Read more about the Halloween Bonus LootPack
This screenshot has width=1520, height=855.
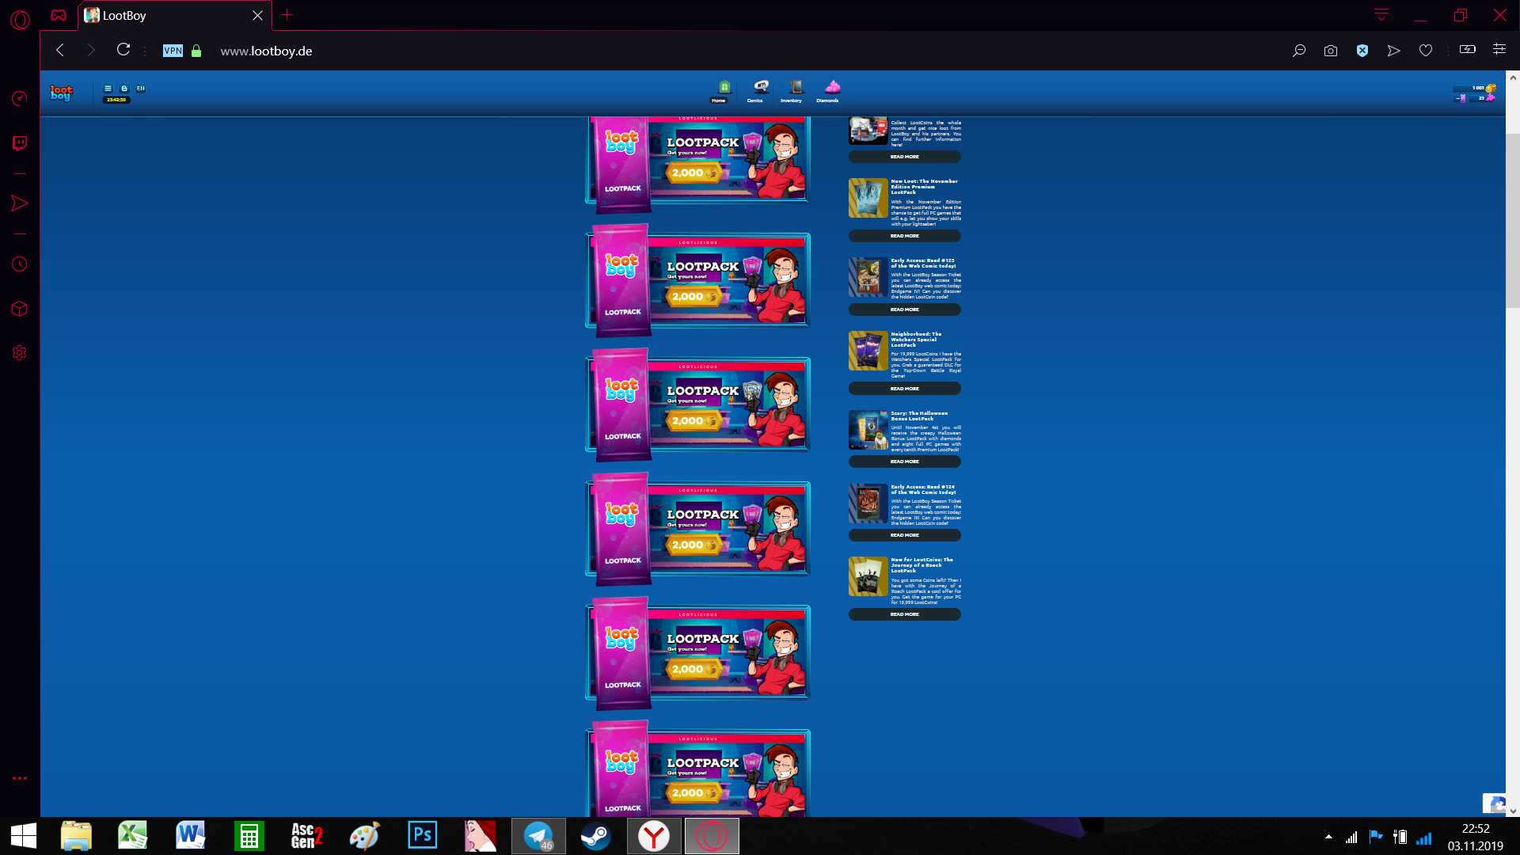(905, 462)
